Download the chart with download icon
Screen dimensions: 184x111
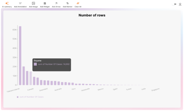[x=180, y=4]
